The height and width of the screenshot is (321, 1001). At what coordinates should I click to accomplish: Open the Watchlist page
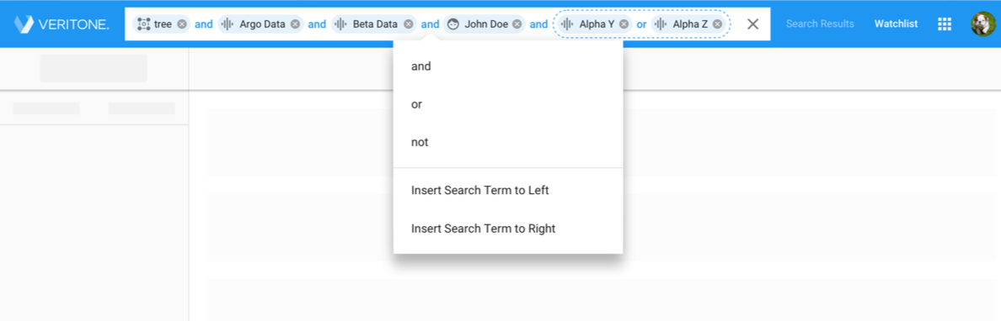click(x=897, y=24)
